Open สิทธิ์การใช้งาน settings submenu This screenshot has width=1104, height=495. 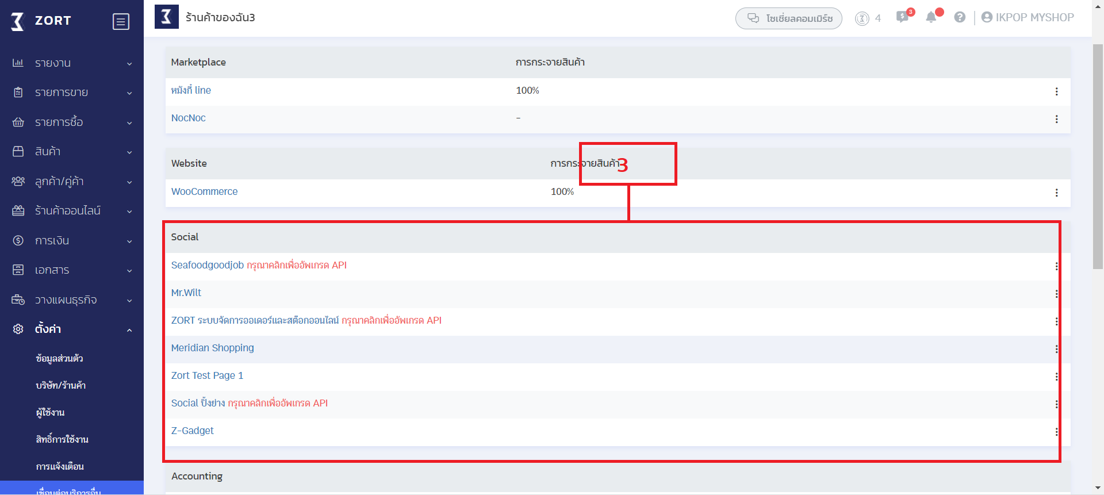pyautogui.click(x=62, y=439)
